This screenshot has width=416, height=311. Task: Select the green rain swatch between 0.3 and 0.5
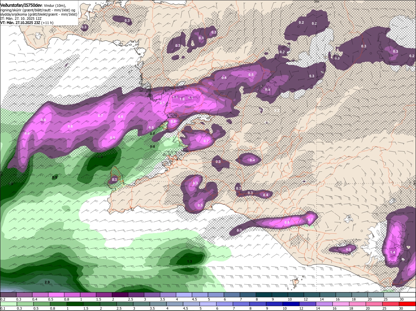25,304
